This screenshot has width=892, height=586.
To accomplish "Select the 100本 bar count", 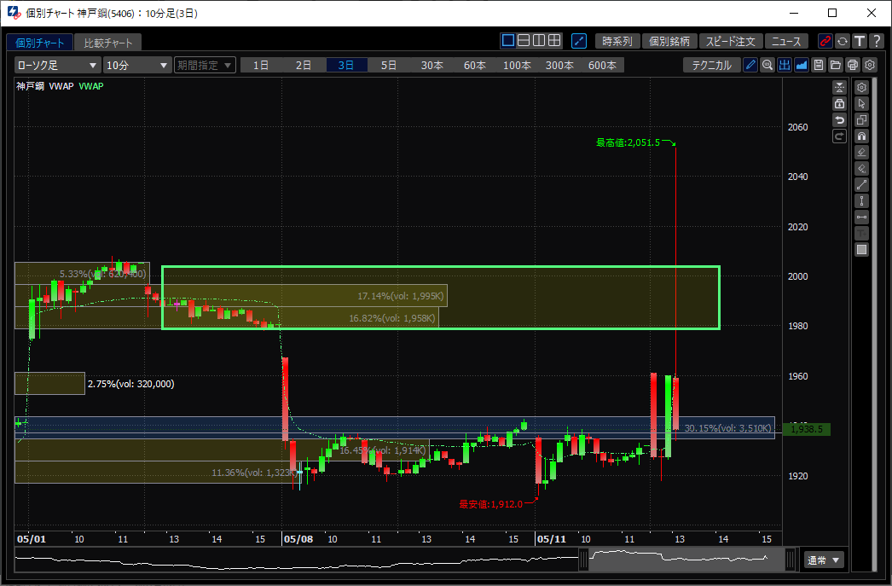I will (x=517, y=66).
